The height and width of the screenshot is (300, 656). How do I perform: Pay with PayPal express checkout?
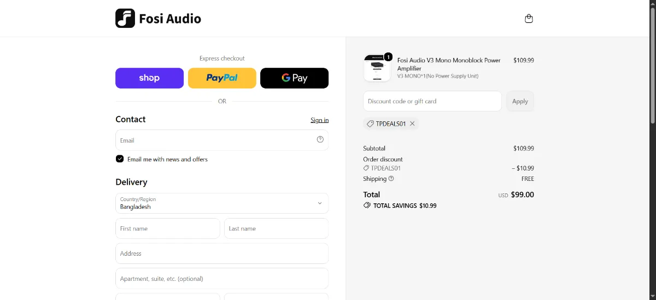pyautogui.click(x=222, y=78)
